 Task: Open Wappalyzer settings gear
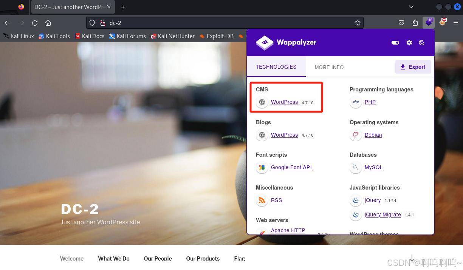click(409, 43)
